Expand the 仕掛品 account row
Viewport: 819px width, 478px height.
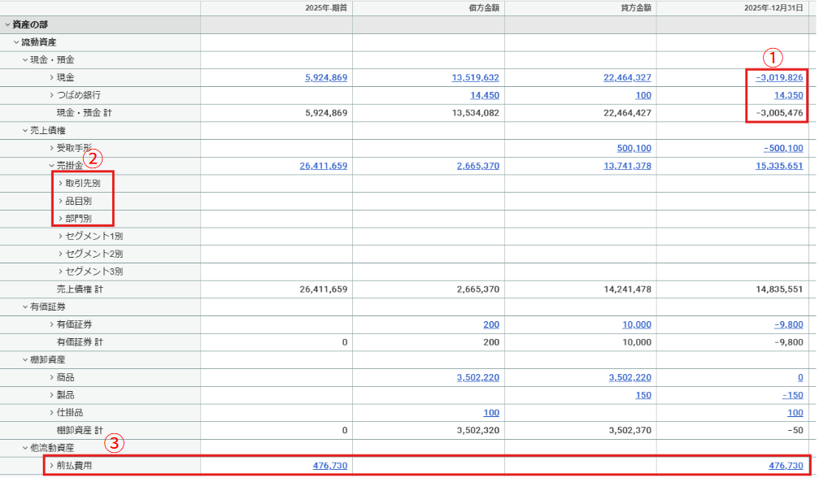coord(52,413)
